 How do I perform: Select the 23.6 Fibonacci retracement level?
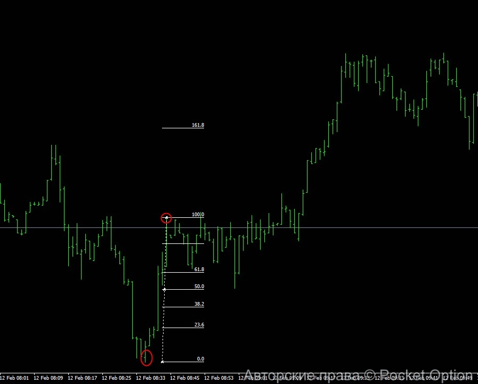click(x=184, y=328)
